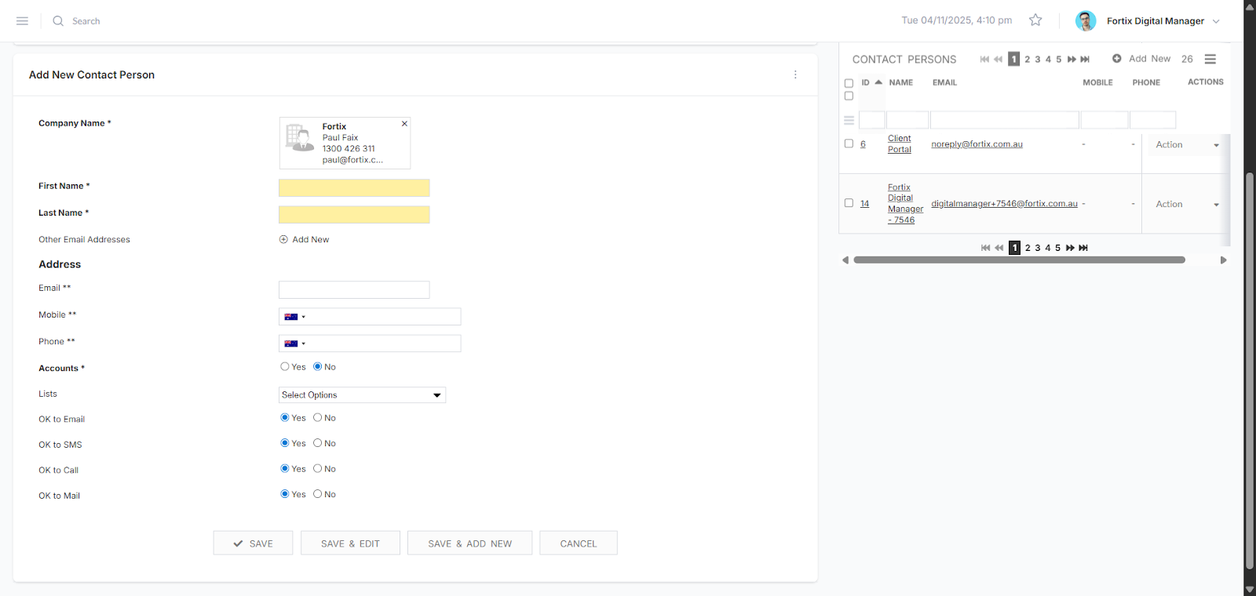Click the Fortix company card icon
Screen dimensions: 1256x596
299,137
